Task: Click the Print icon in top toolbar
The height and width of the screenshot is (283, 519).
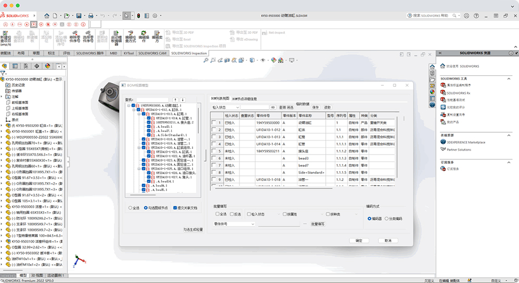Action: 91,16
